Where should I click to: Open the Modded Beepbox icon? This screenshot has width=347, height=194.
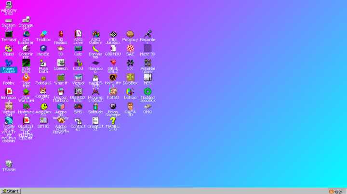click(x=147, y=92)
